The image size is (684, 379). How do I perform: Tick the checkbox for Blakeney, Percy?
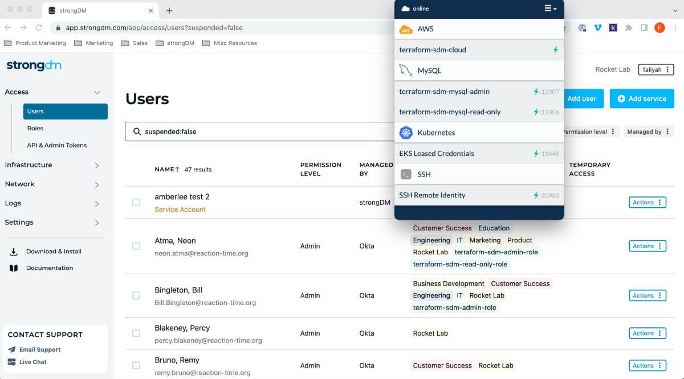tap(136, 333)
